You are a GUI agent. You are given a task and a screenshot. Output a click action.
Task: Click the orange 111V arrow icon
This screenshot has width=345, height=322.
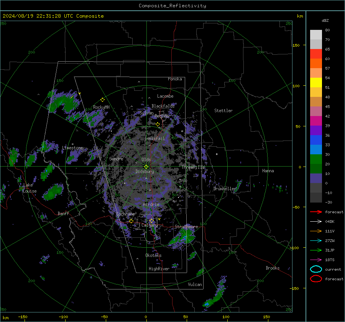tap(316, 231)
